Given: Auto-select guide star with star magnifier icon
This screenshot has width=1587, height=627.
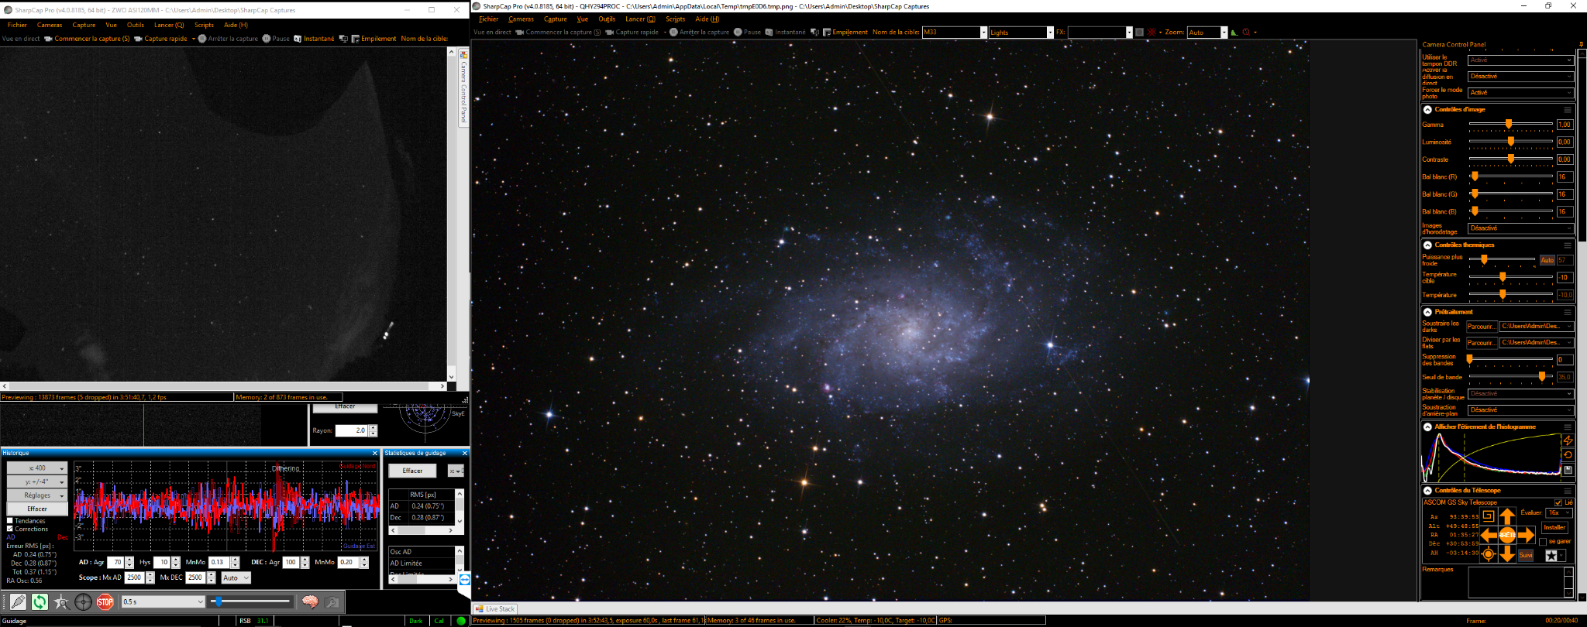Looking at the screenshot, I should pos(61,601).
